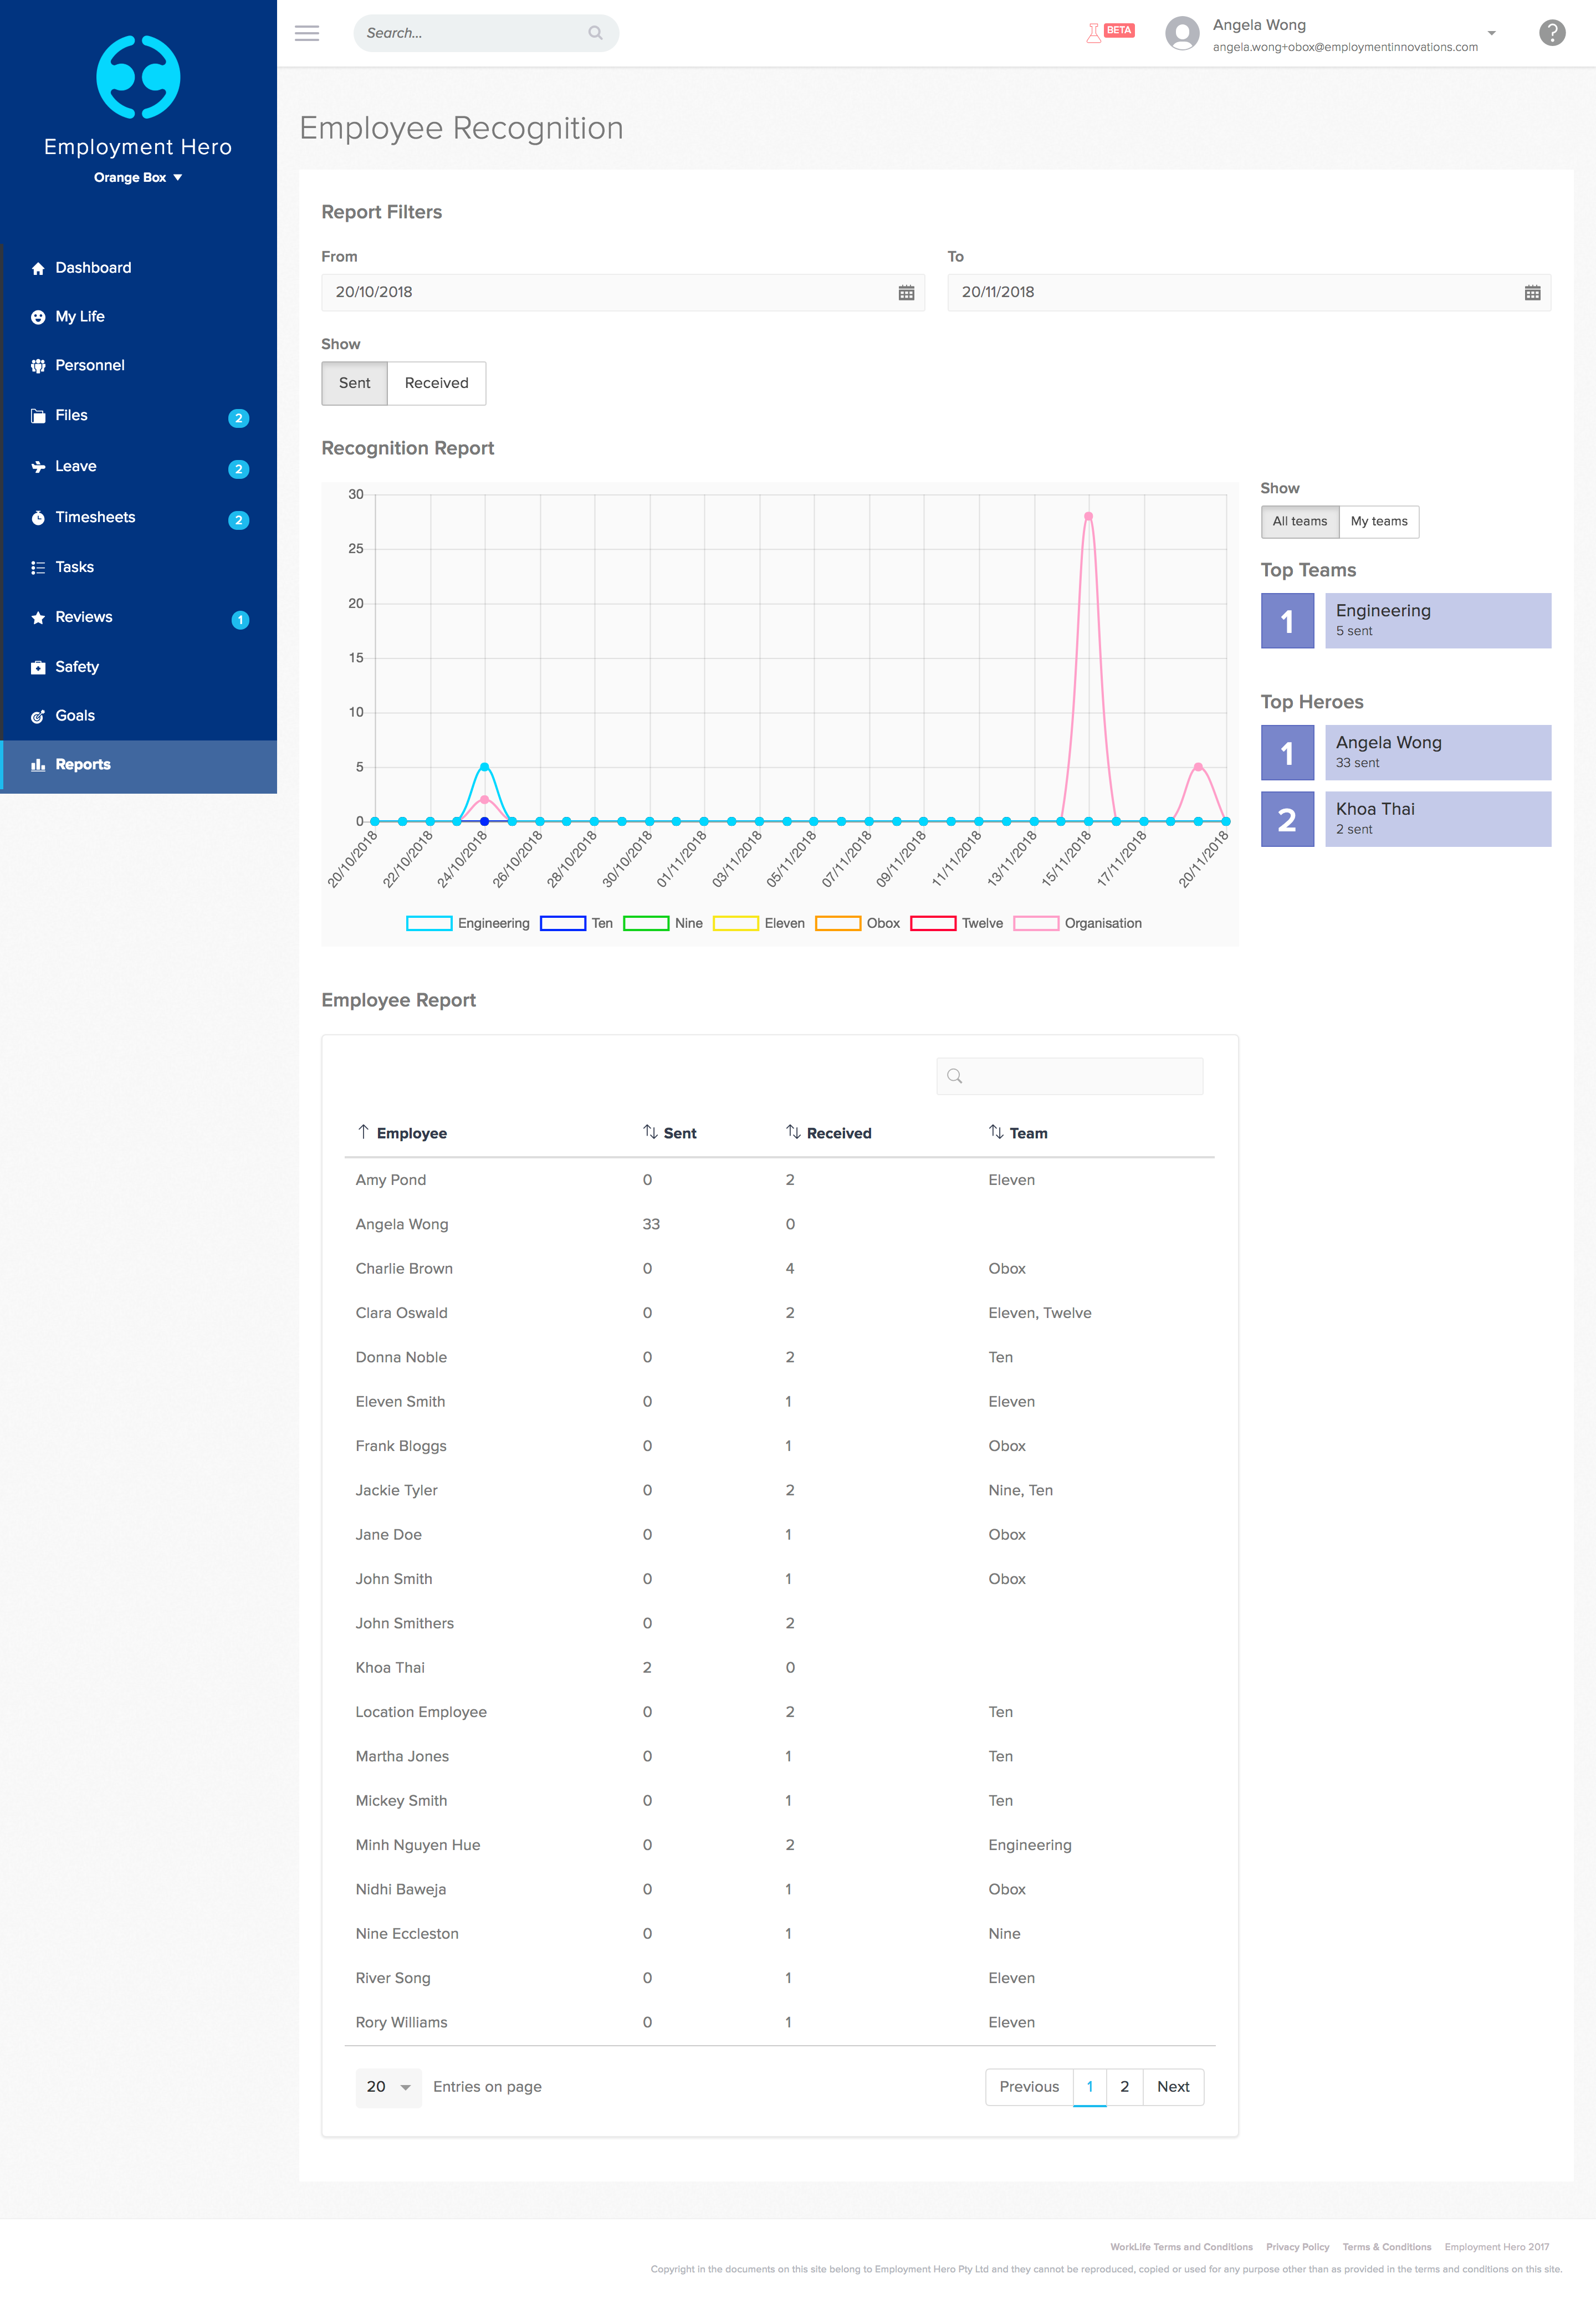Click the search magnifier icon in top bar
1596x2299 pixels.
coord(595,33)
